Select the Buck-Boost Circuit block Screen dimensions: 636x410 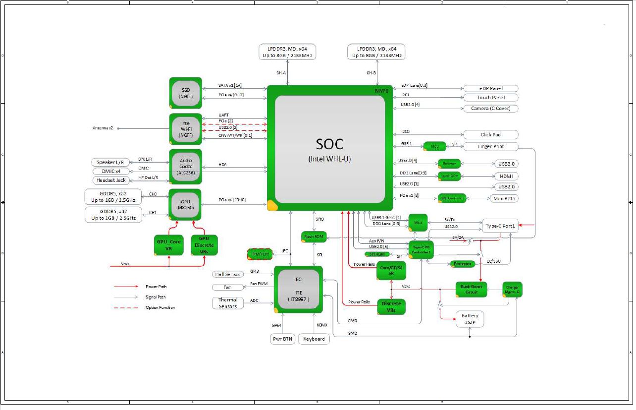[x=471, y=289]
